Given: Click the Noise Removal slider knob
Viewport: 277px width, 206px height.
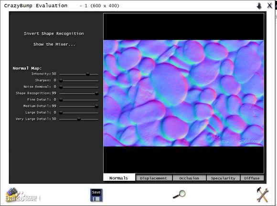Looking at the screenshot, I should (61, 87).
